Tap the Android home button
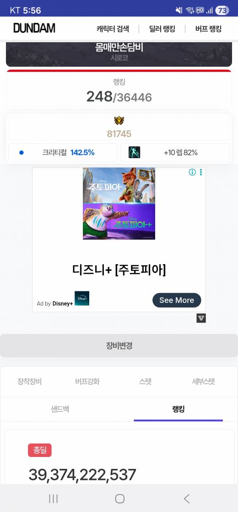Viewport: 238px width, 512px height. point(120,498)
